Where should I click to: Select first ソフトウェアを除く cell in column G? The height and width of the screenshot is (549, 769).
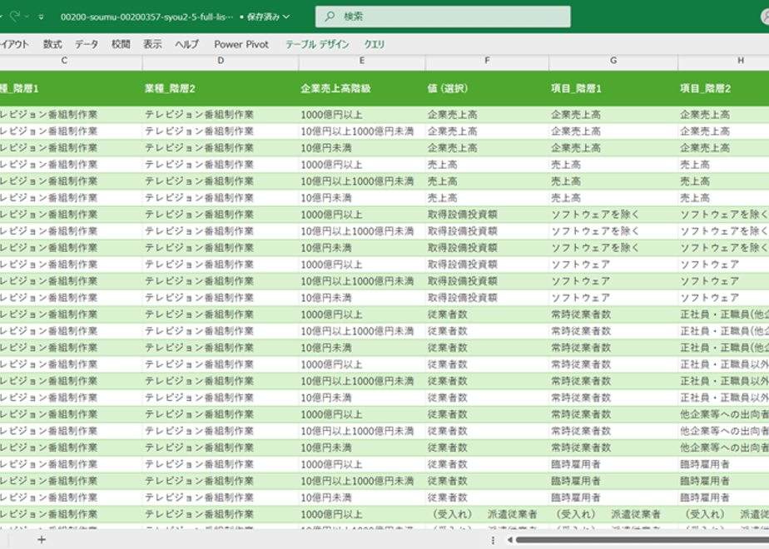[x=613, y=215]
